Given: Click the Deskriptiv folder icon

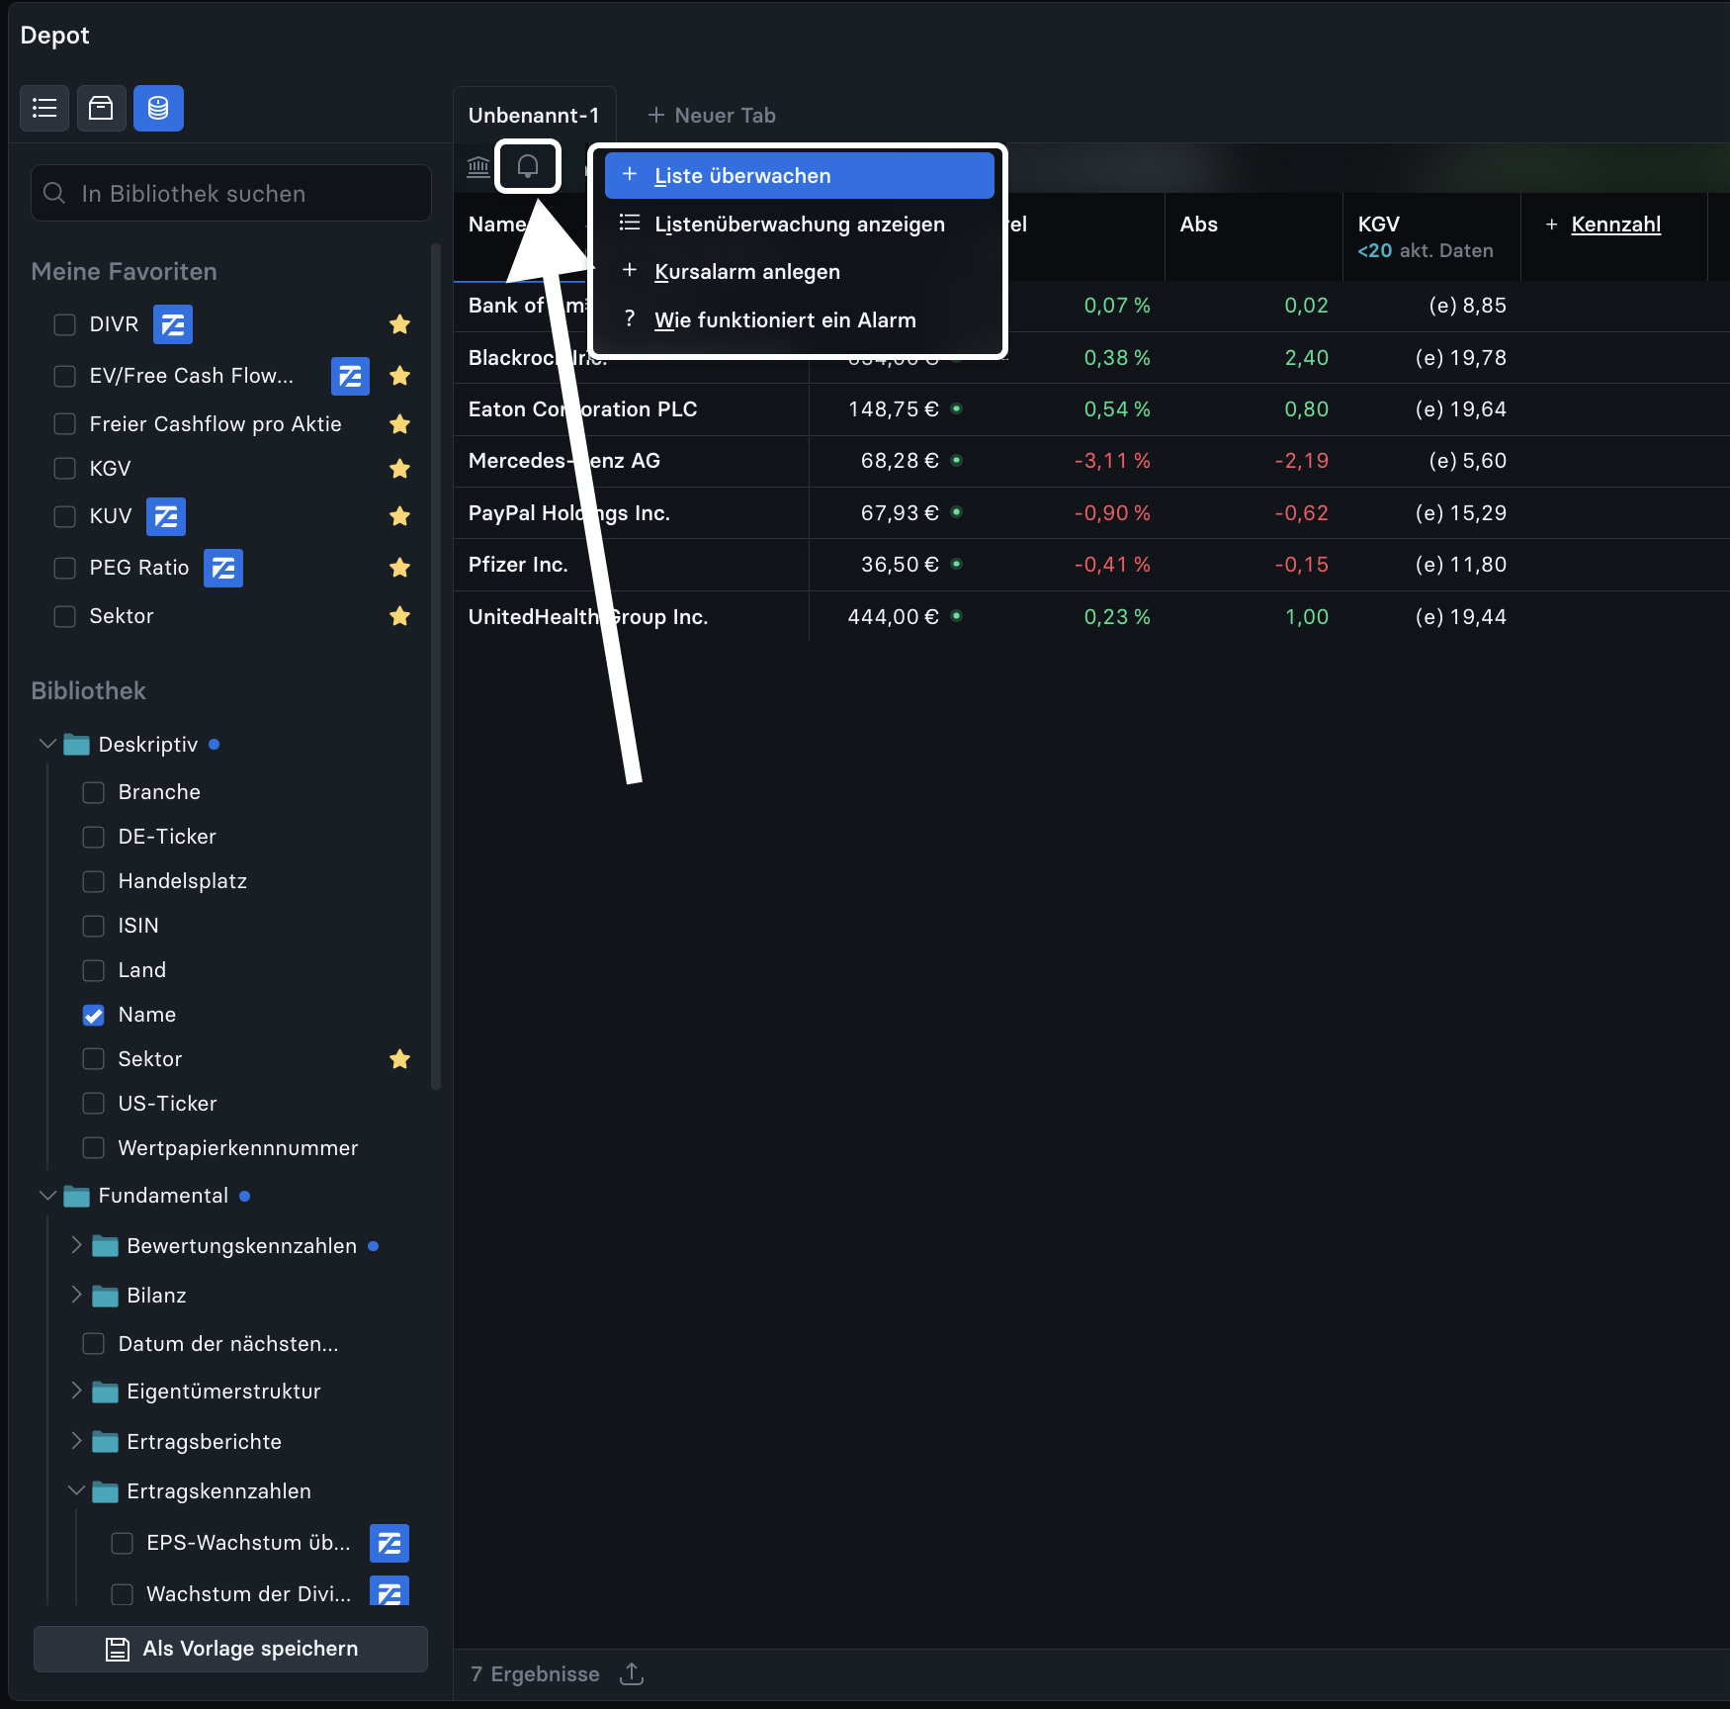Looking at the screenshot, I should tap(76, 745).
